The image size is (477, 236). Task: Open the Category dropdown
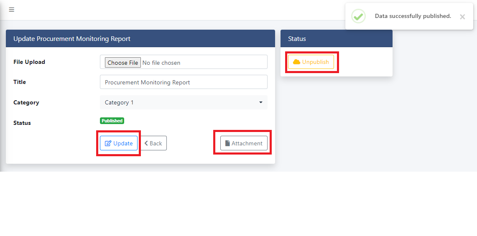point(184,102)
